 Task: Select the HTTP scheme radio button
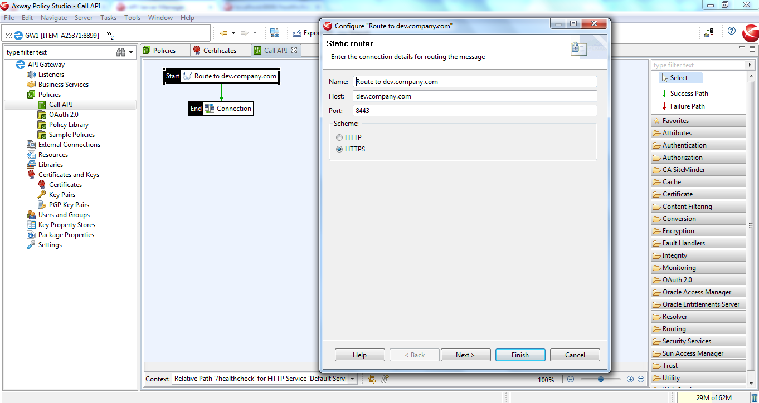tap(339, 137)
